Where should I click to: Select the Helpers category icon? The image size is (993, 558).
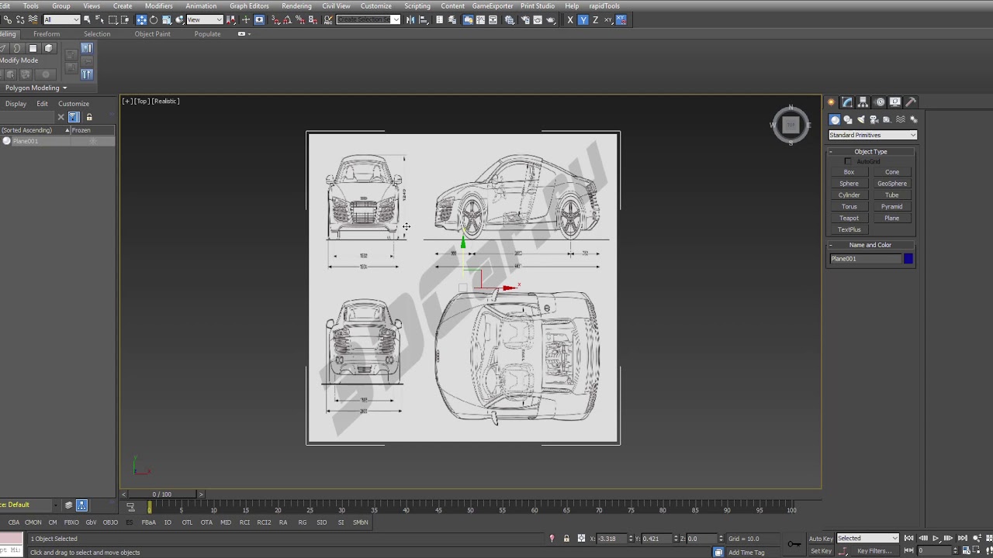pos(887,119)
